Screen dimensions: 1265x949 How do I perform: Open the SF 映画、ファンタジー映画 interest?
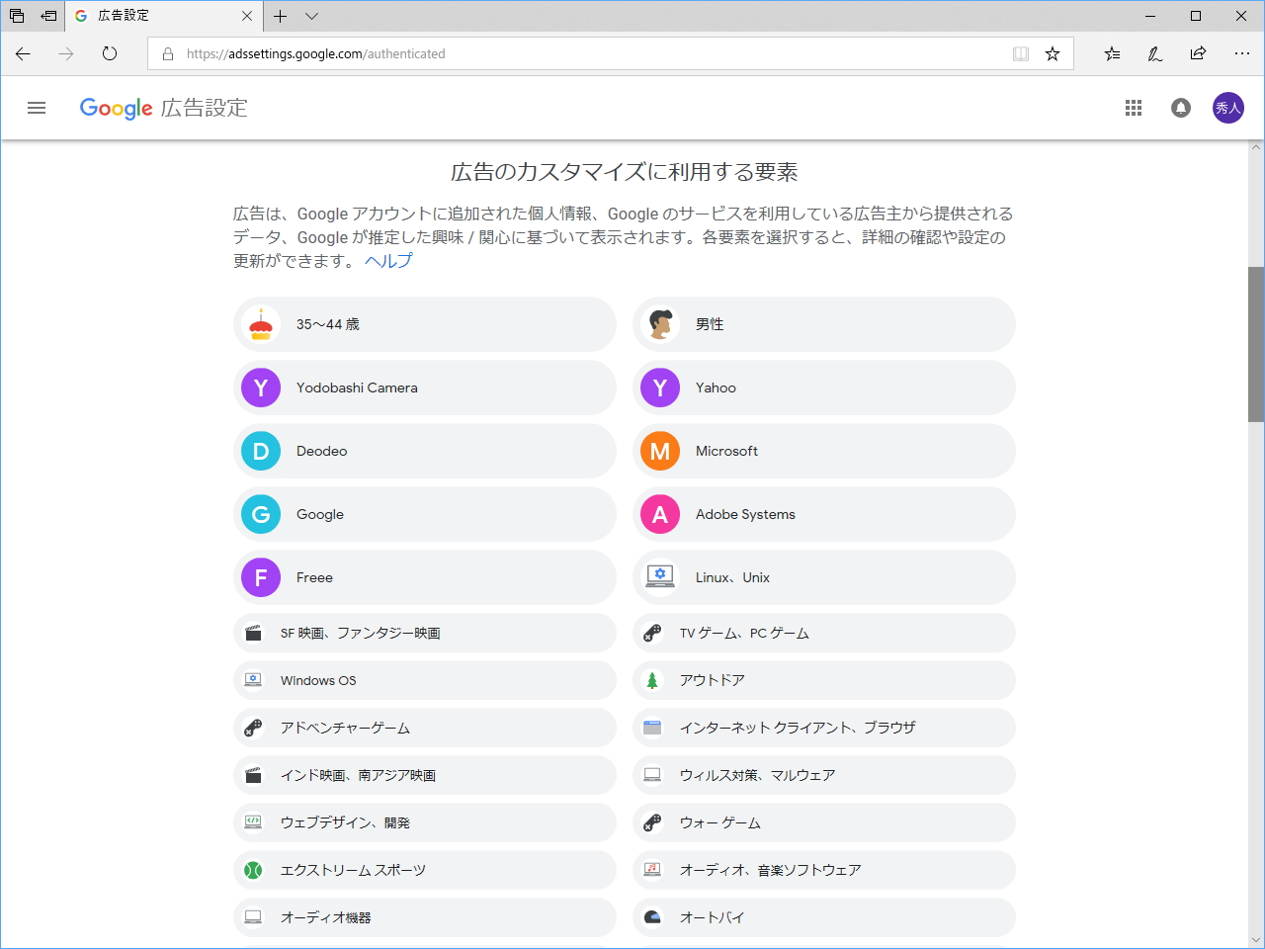425,633
